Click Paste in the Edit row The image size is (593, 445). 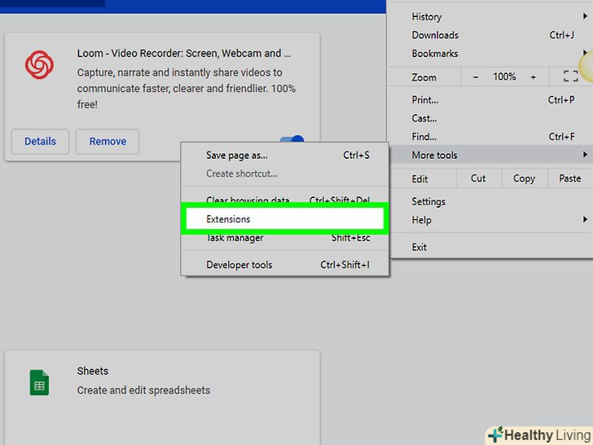coord(570,178)
